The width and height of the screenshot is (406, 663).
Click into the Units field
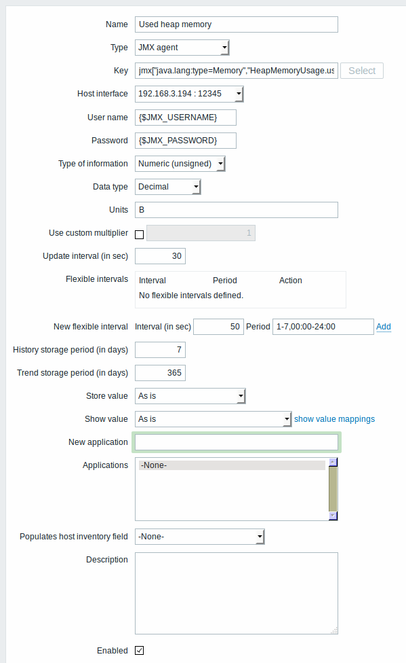pos(237,210)
